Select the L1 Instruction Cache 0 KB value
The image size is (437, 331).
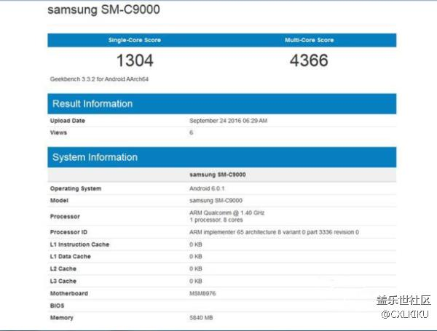point(196,244)
